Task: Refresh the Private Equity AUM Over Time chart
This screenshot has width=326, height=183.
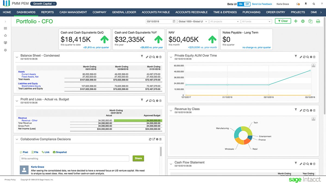Action: coord(304,57)
